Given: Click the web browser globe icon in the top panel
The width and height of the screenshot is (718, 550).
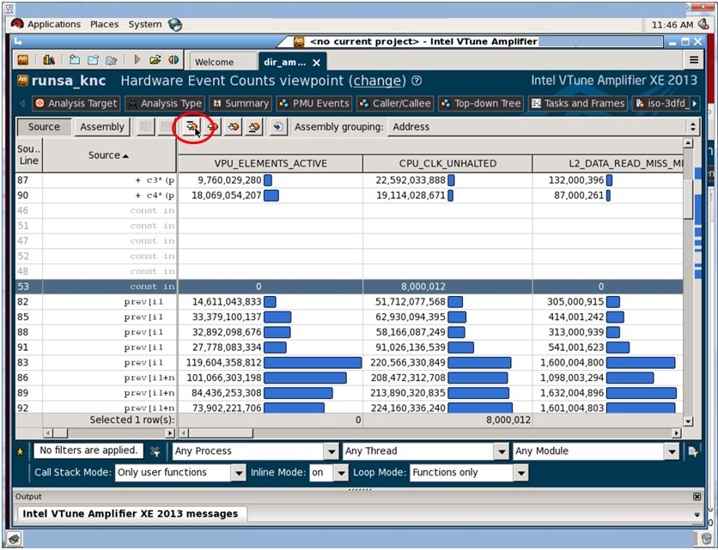Looking at the screenshot, I should point(175,24).
